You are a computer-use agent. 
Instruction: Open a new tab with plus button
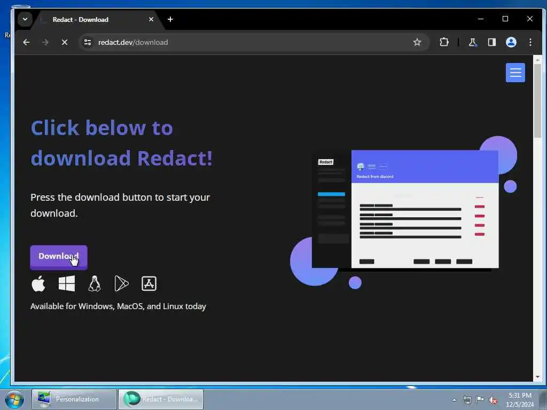point(170,19)
